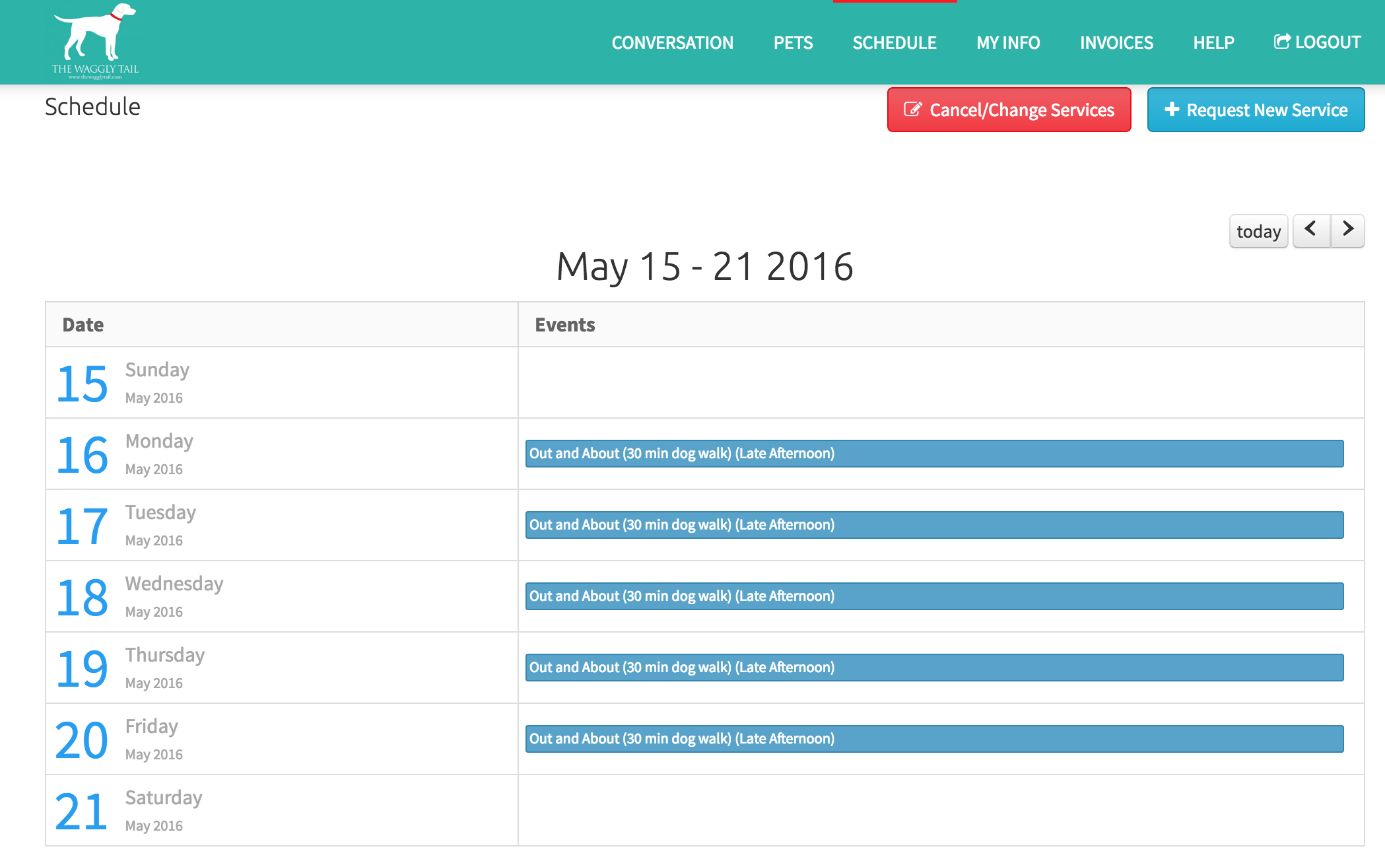Open Thursday May 19 dog walk event
This screenshot has height=865, width=1385.
coord(934,668)
